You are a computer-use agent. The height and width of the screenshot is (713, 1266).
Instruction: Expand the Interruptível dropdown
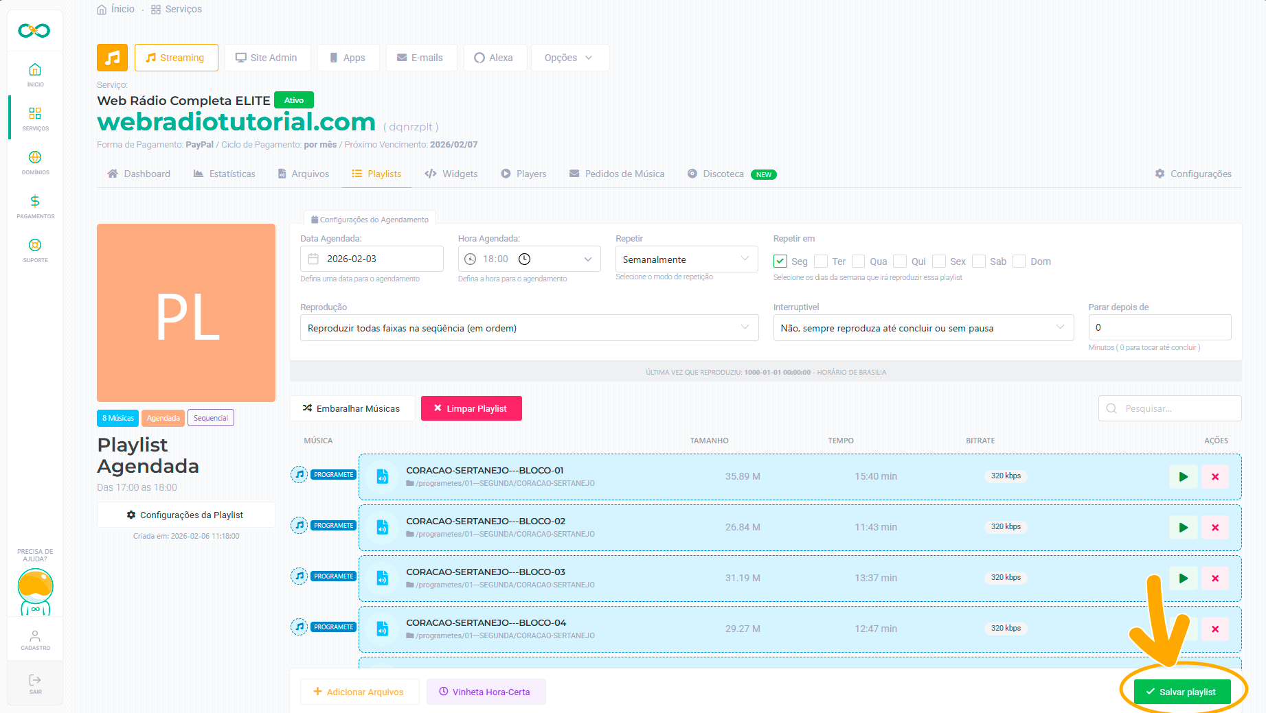(x=923, y=328)
